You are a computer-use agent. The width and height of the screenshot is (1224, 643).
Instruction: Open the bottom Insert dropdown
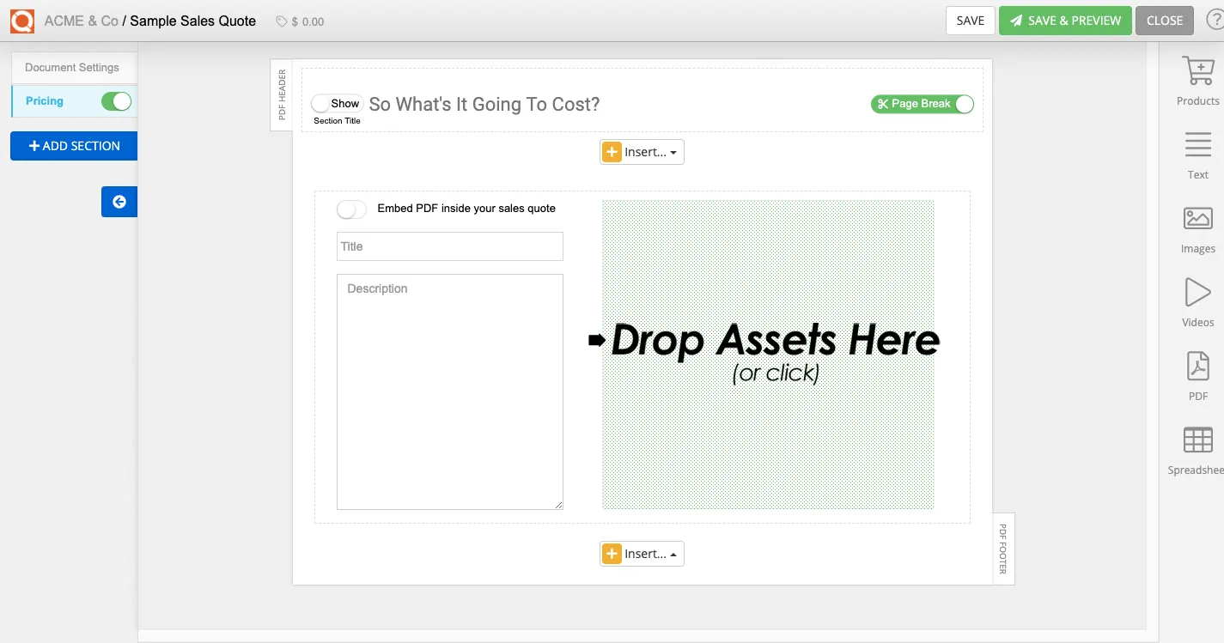[642, 553]
